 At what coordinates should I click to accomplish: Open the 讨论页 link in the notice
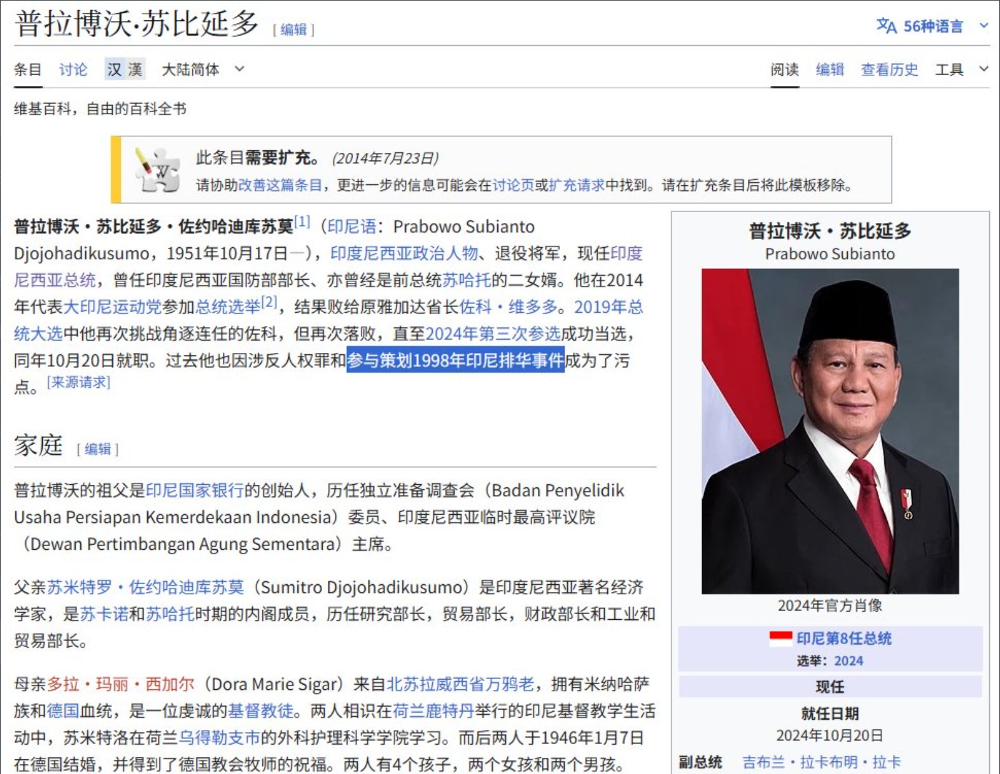[x=513, y=185]
